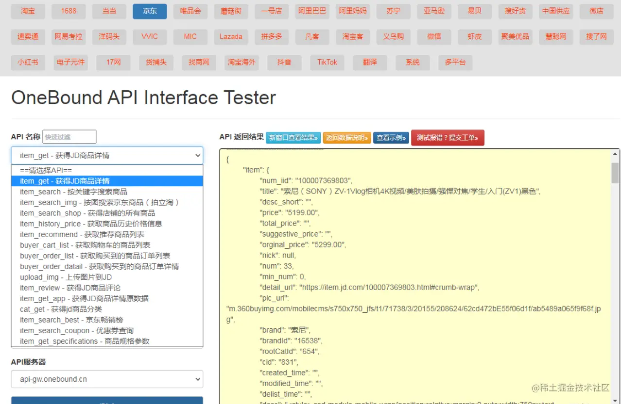
Task: Open the 抖音 tab
Action: [x=284, y=63]
